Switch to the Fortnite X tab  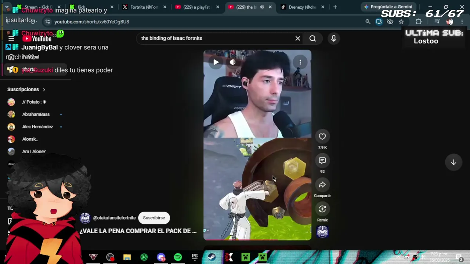[x=144, y=7]
